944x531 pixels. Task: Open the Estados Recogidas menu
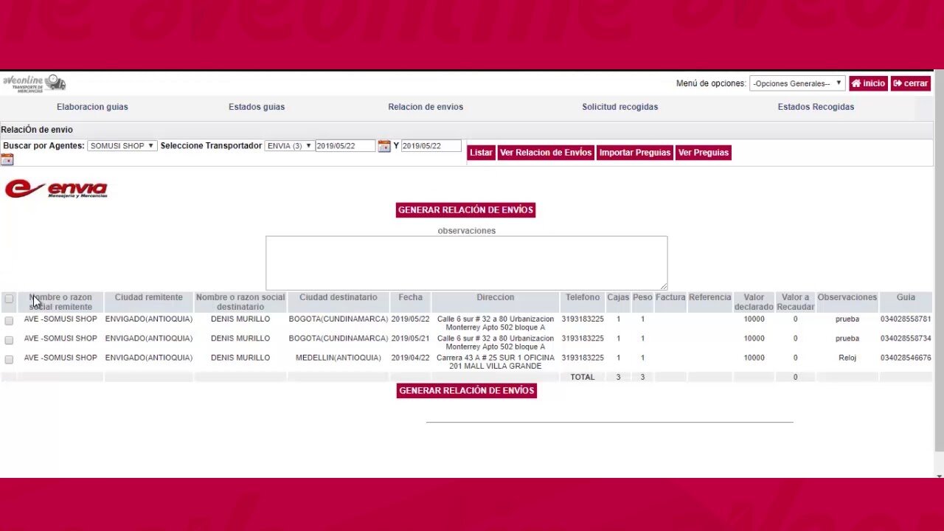[x=816, y=107]
